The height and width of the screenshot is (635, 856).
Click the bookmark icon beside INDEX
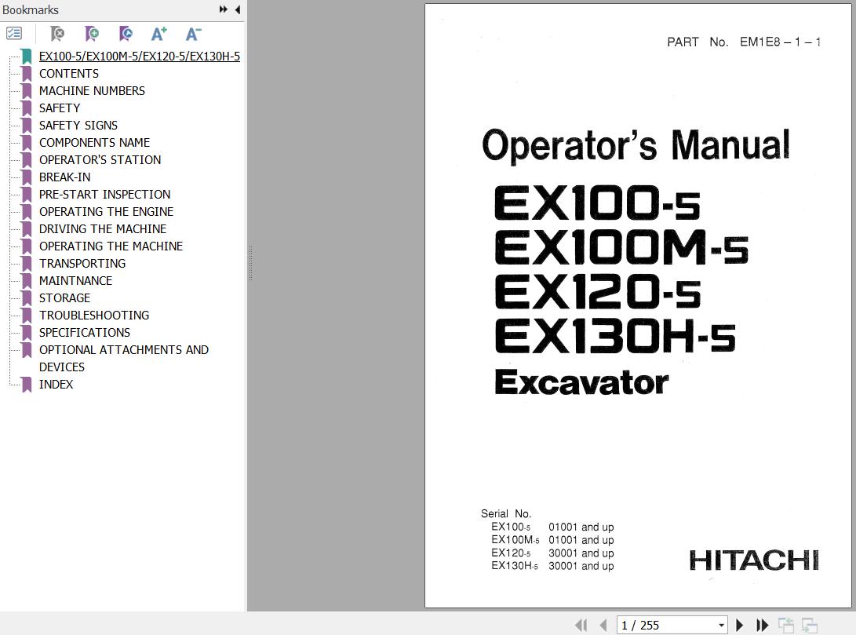pyautogui.click(x=26, y=385)
